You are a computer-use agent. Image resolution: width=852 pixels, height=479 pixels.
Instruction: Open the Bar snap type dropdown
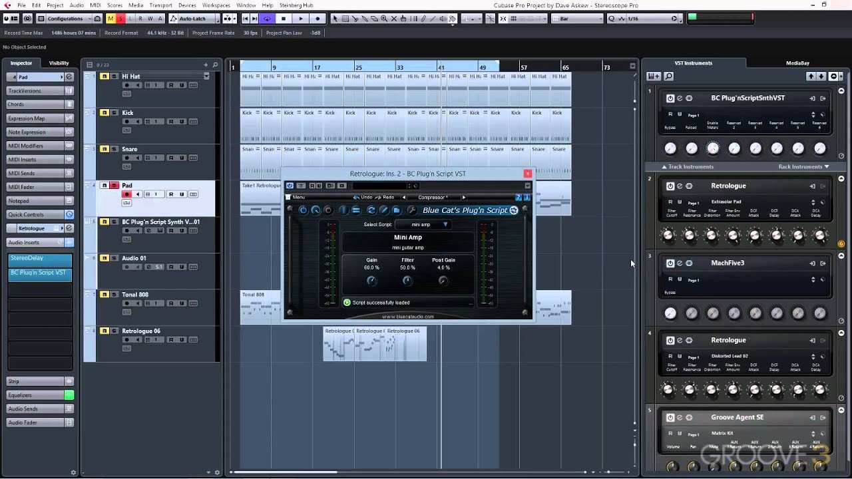[x=576, y=19]
